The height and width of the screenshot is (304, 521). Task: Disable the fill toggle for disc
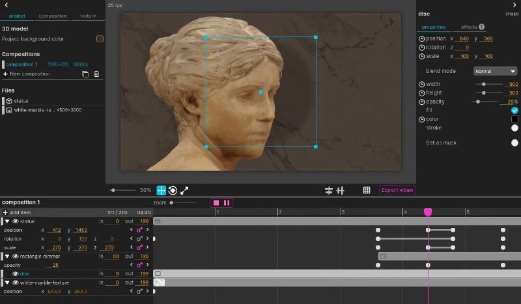pos(514,111)
